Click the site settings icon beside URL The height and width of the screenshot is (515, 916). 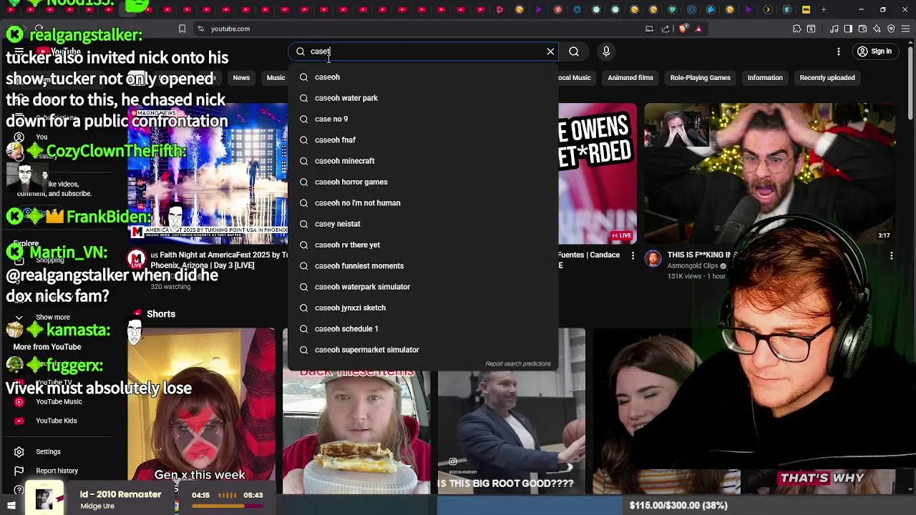pos(201,29)
